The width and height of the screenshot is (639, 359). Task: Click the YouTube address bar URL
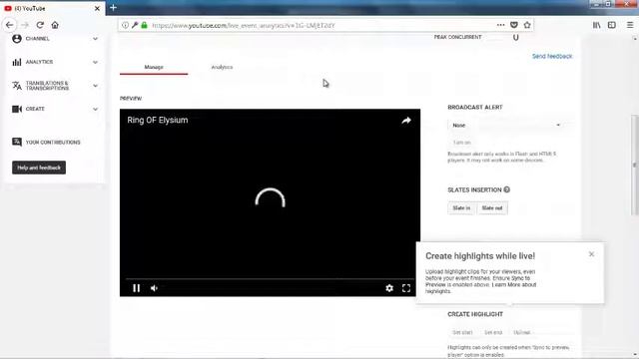(x=244, y=25)
